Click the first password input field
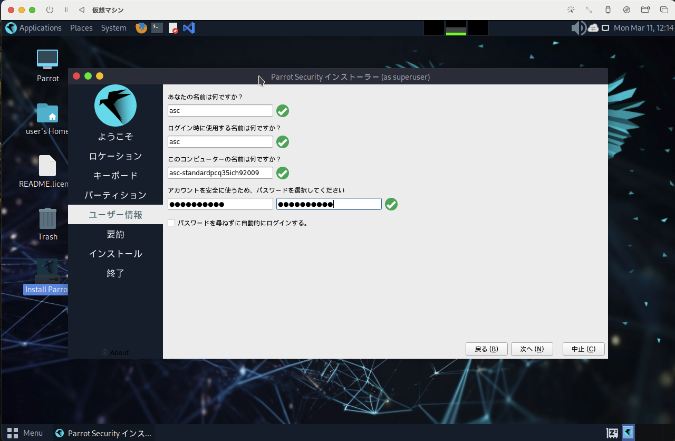This screenshot has width=675, height=441. point(220,204)
